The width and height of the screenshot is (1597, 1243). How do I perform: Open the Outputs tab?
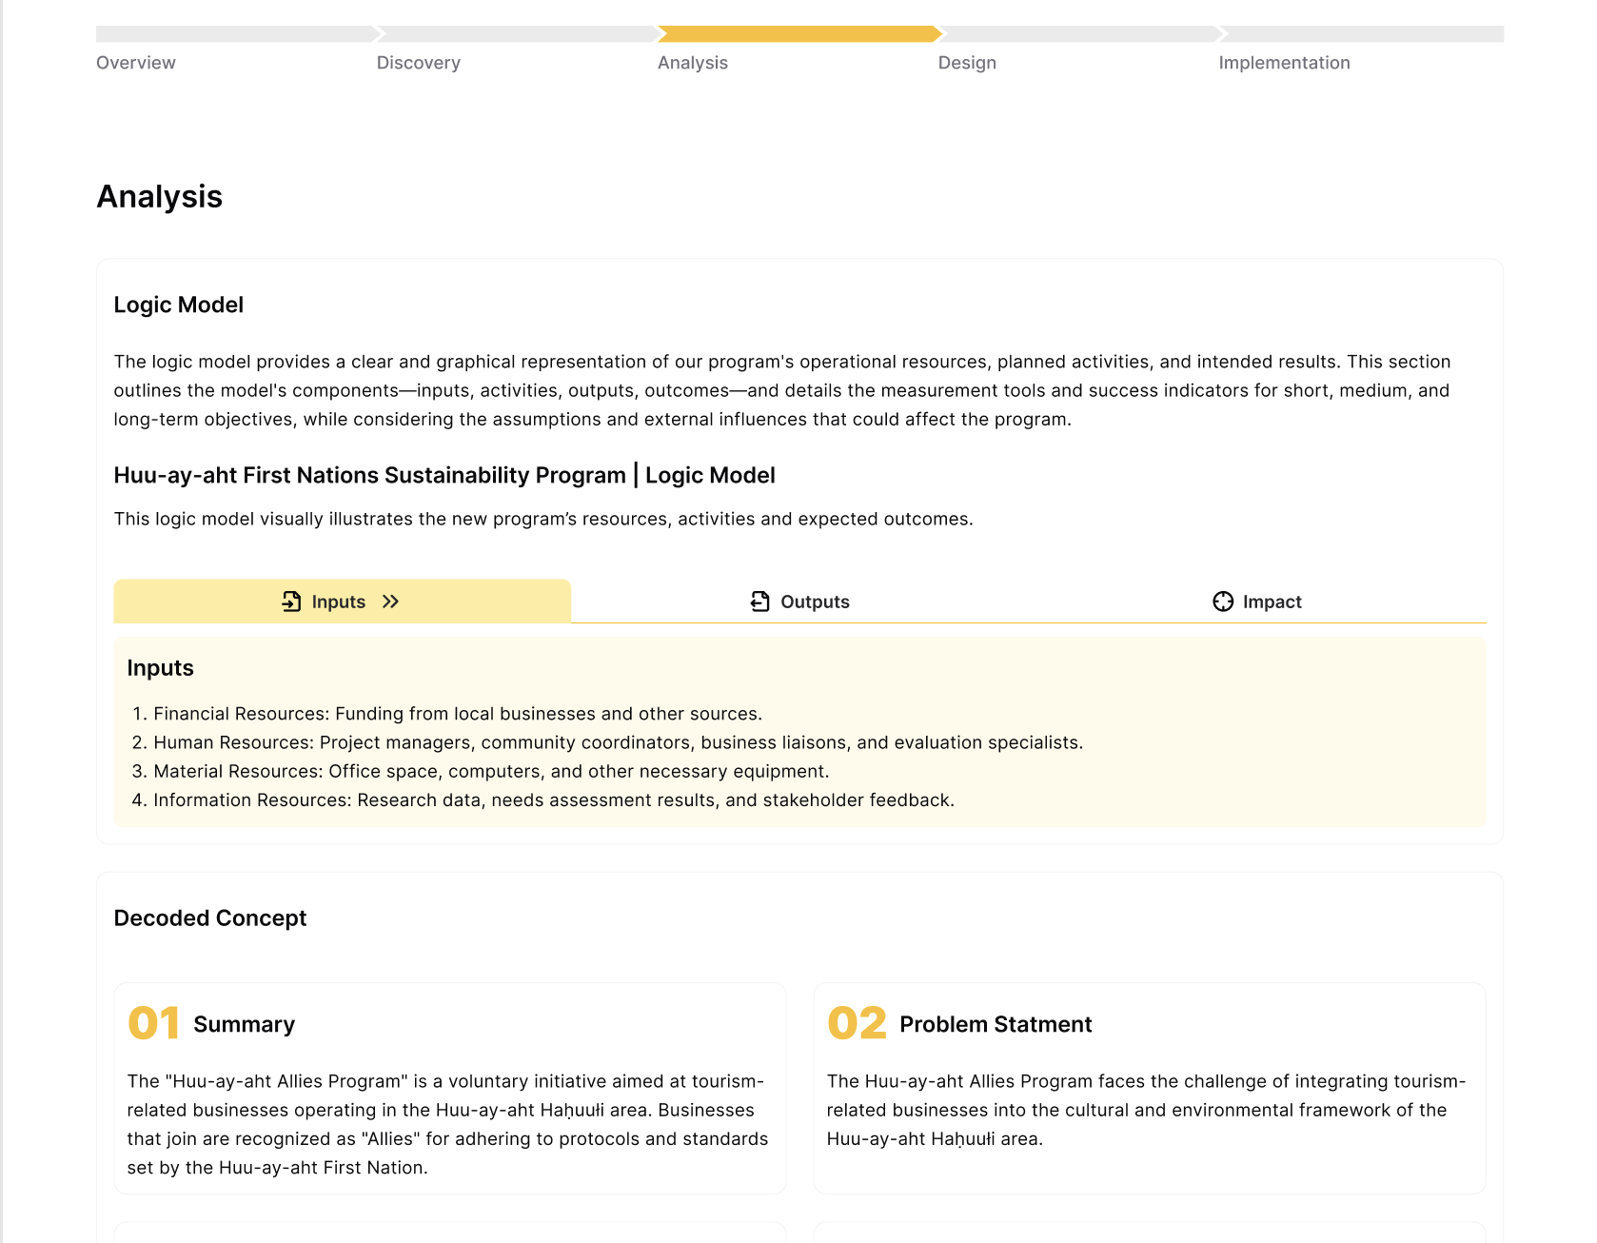pos(799,602)
